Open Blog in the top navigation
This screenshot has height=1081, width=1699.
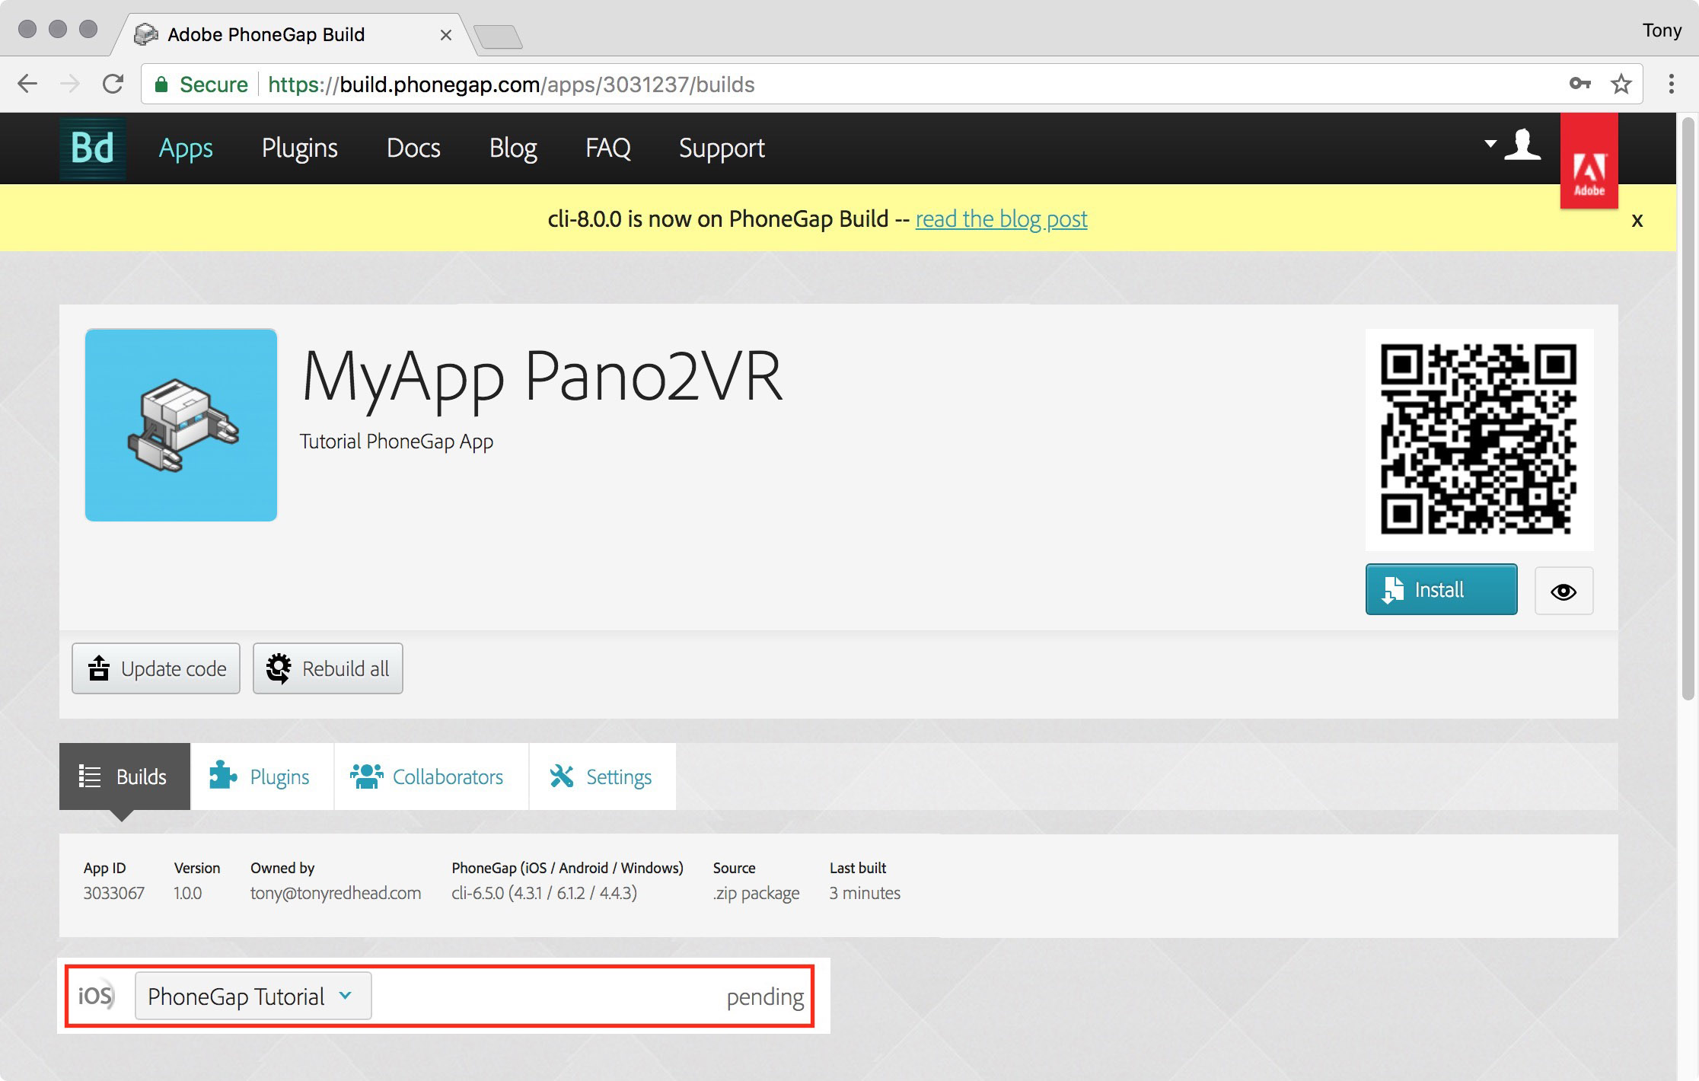click(513, 148)
